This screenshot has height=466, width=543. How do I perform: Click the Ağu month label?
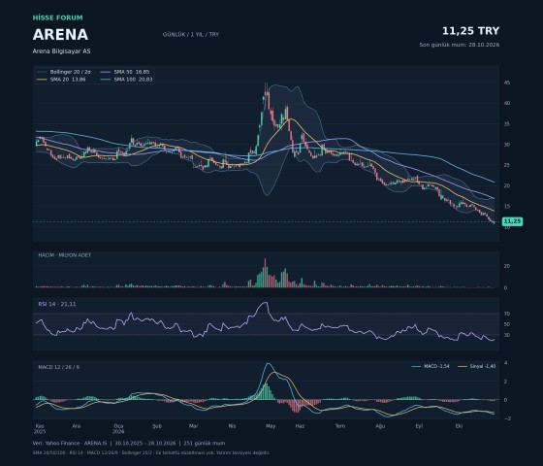point(380,426)
